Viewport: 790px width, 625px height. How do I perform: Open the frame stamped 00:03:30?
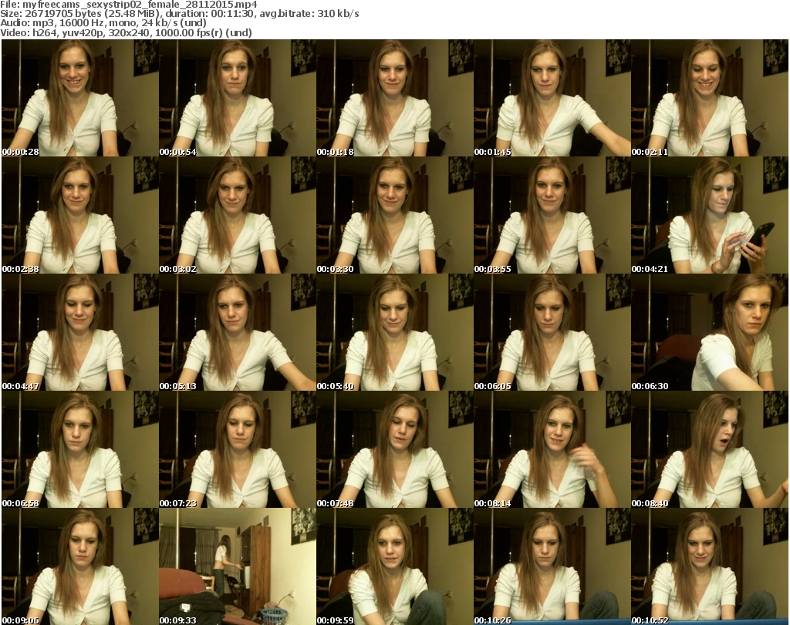pos(394,215)
